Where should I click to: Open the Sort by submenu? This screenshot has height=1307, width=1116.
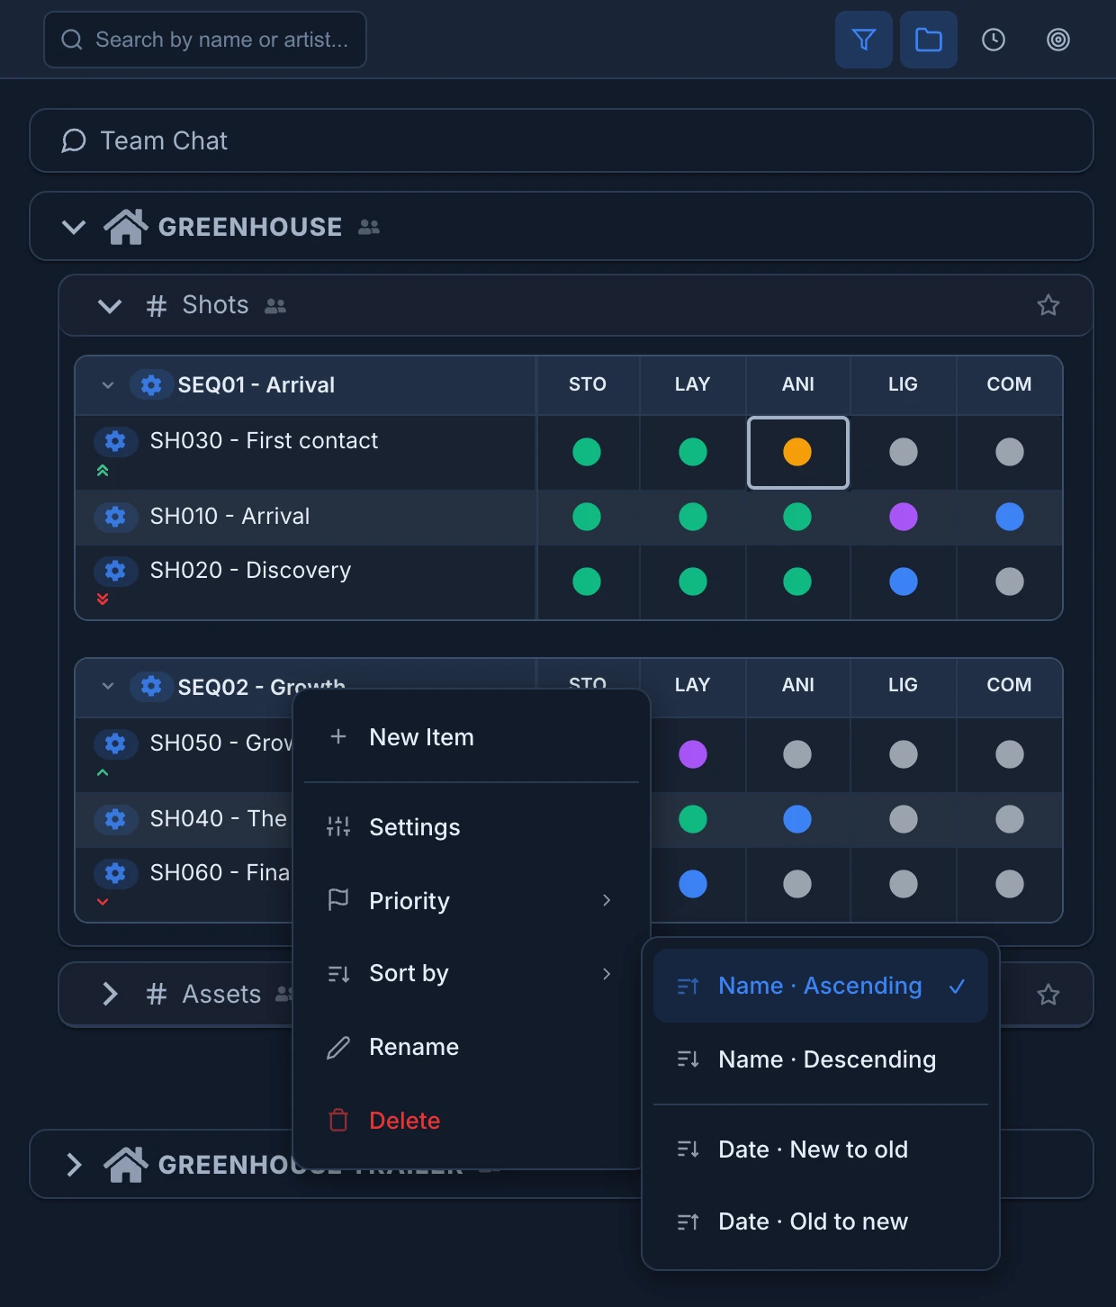[472, 973]
